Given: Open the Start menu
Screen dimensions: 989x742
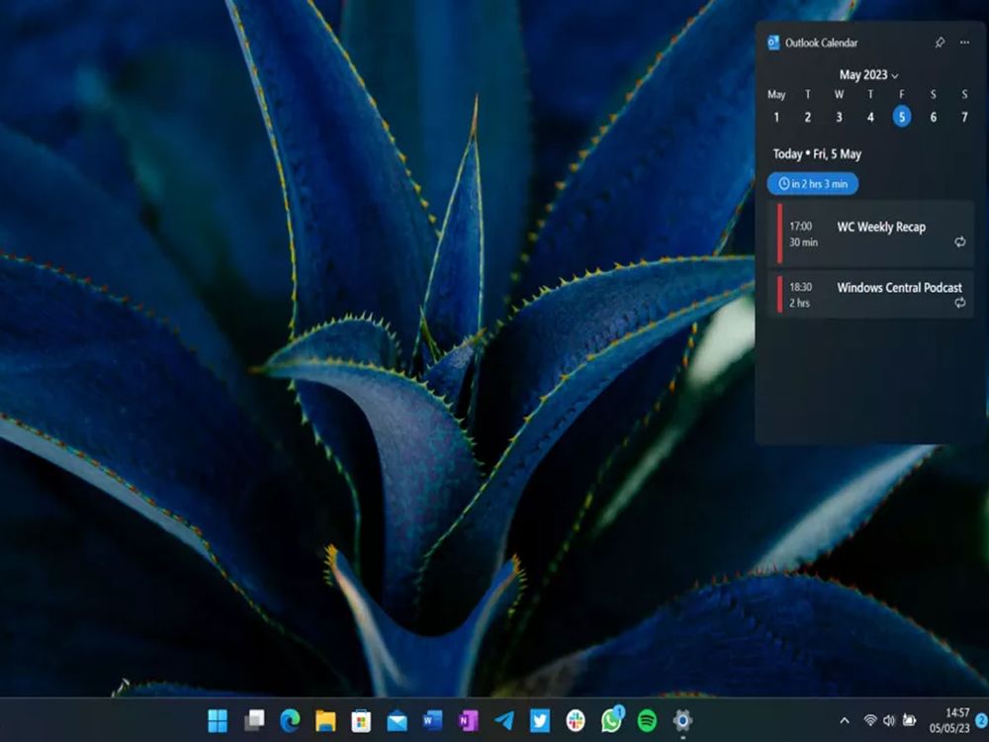Looking at the screenshot, I should pyautogui.click(x=216, y=723).
